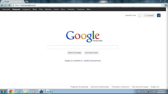The width and height of the screenshot is (168, 94).
Task: Open Maps from the Google bar
Action: point(35,9)
